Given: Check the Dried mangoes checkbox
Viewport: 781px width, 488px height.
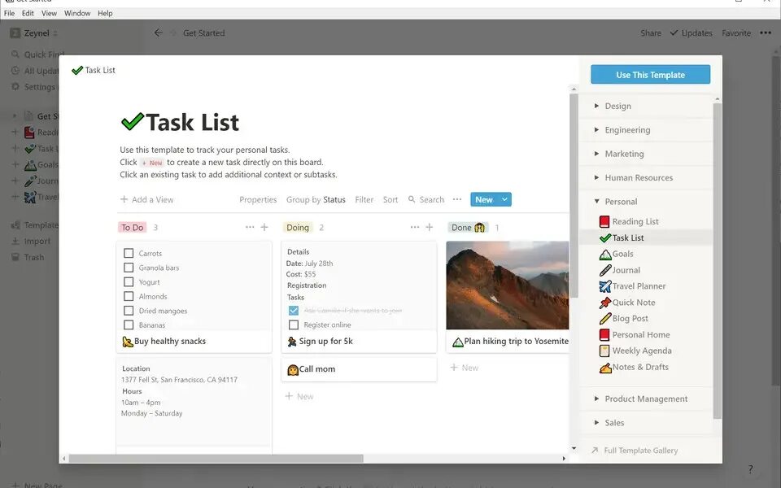Looking at the screenshot, I should [129, 311].
